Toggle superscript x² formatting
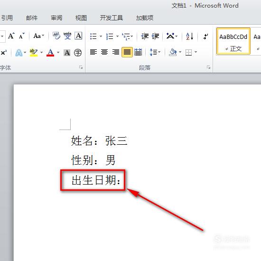Screen dimensions: 261x261 point(4,53)
